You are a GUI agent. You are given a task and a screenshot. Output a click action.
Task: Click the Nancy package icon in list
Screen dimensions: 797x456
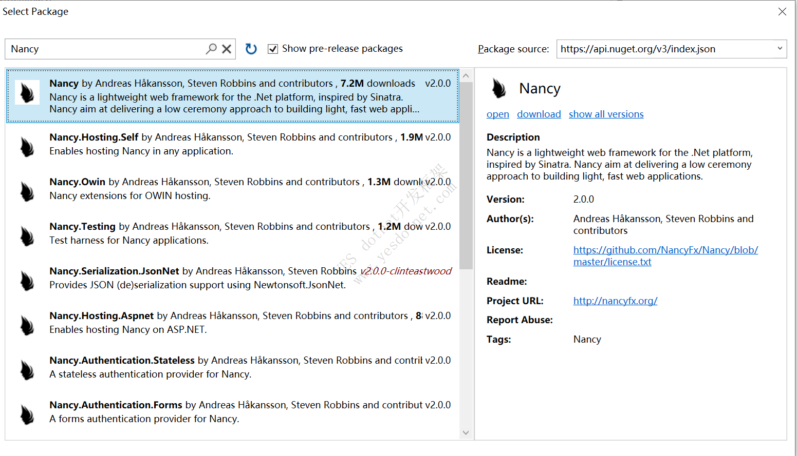tap(27, 92)
